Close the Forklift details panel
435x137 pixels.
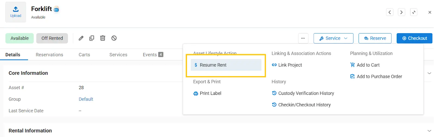pyautogui.click(x=430, y=12)
